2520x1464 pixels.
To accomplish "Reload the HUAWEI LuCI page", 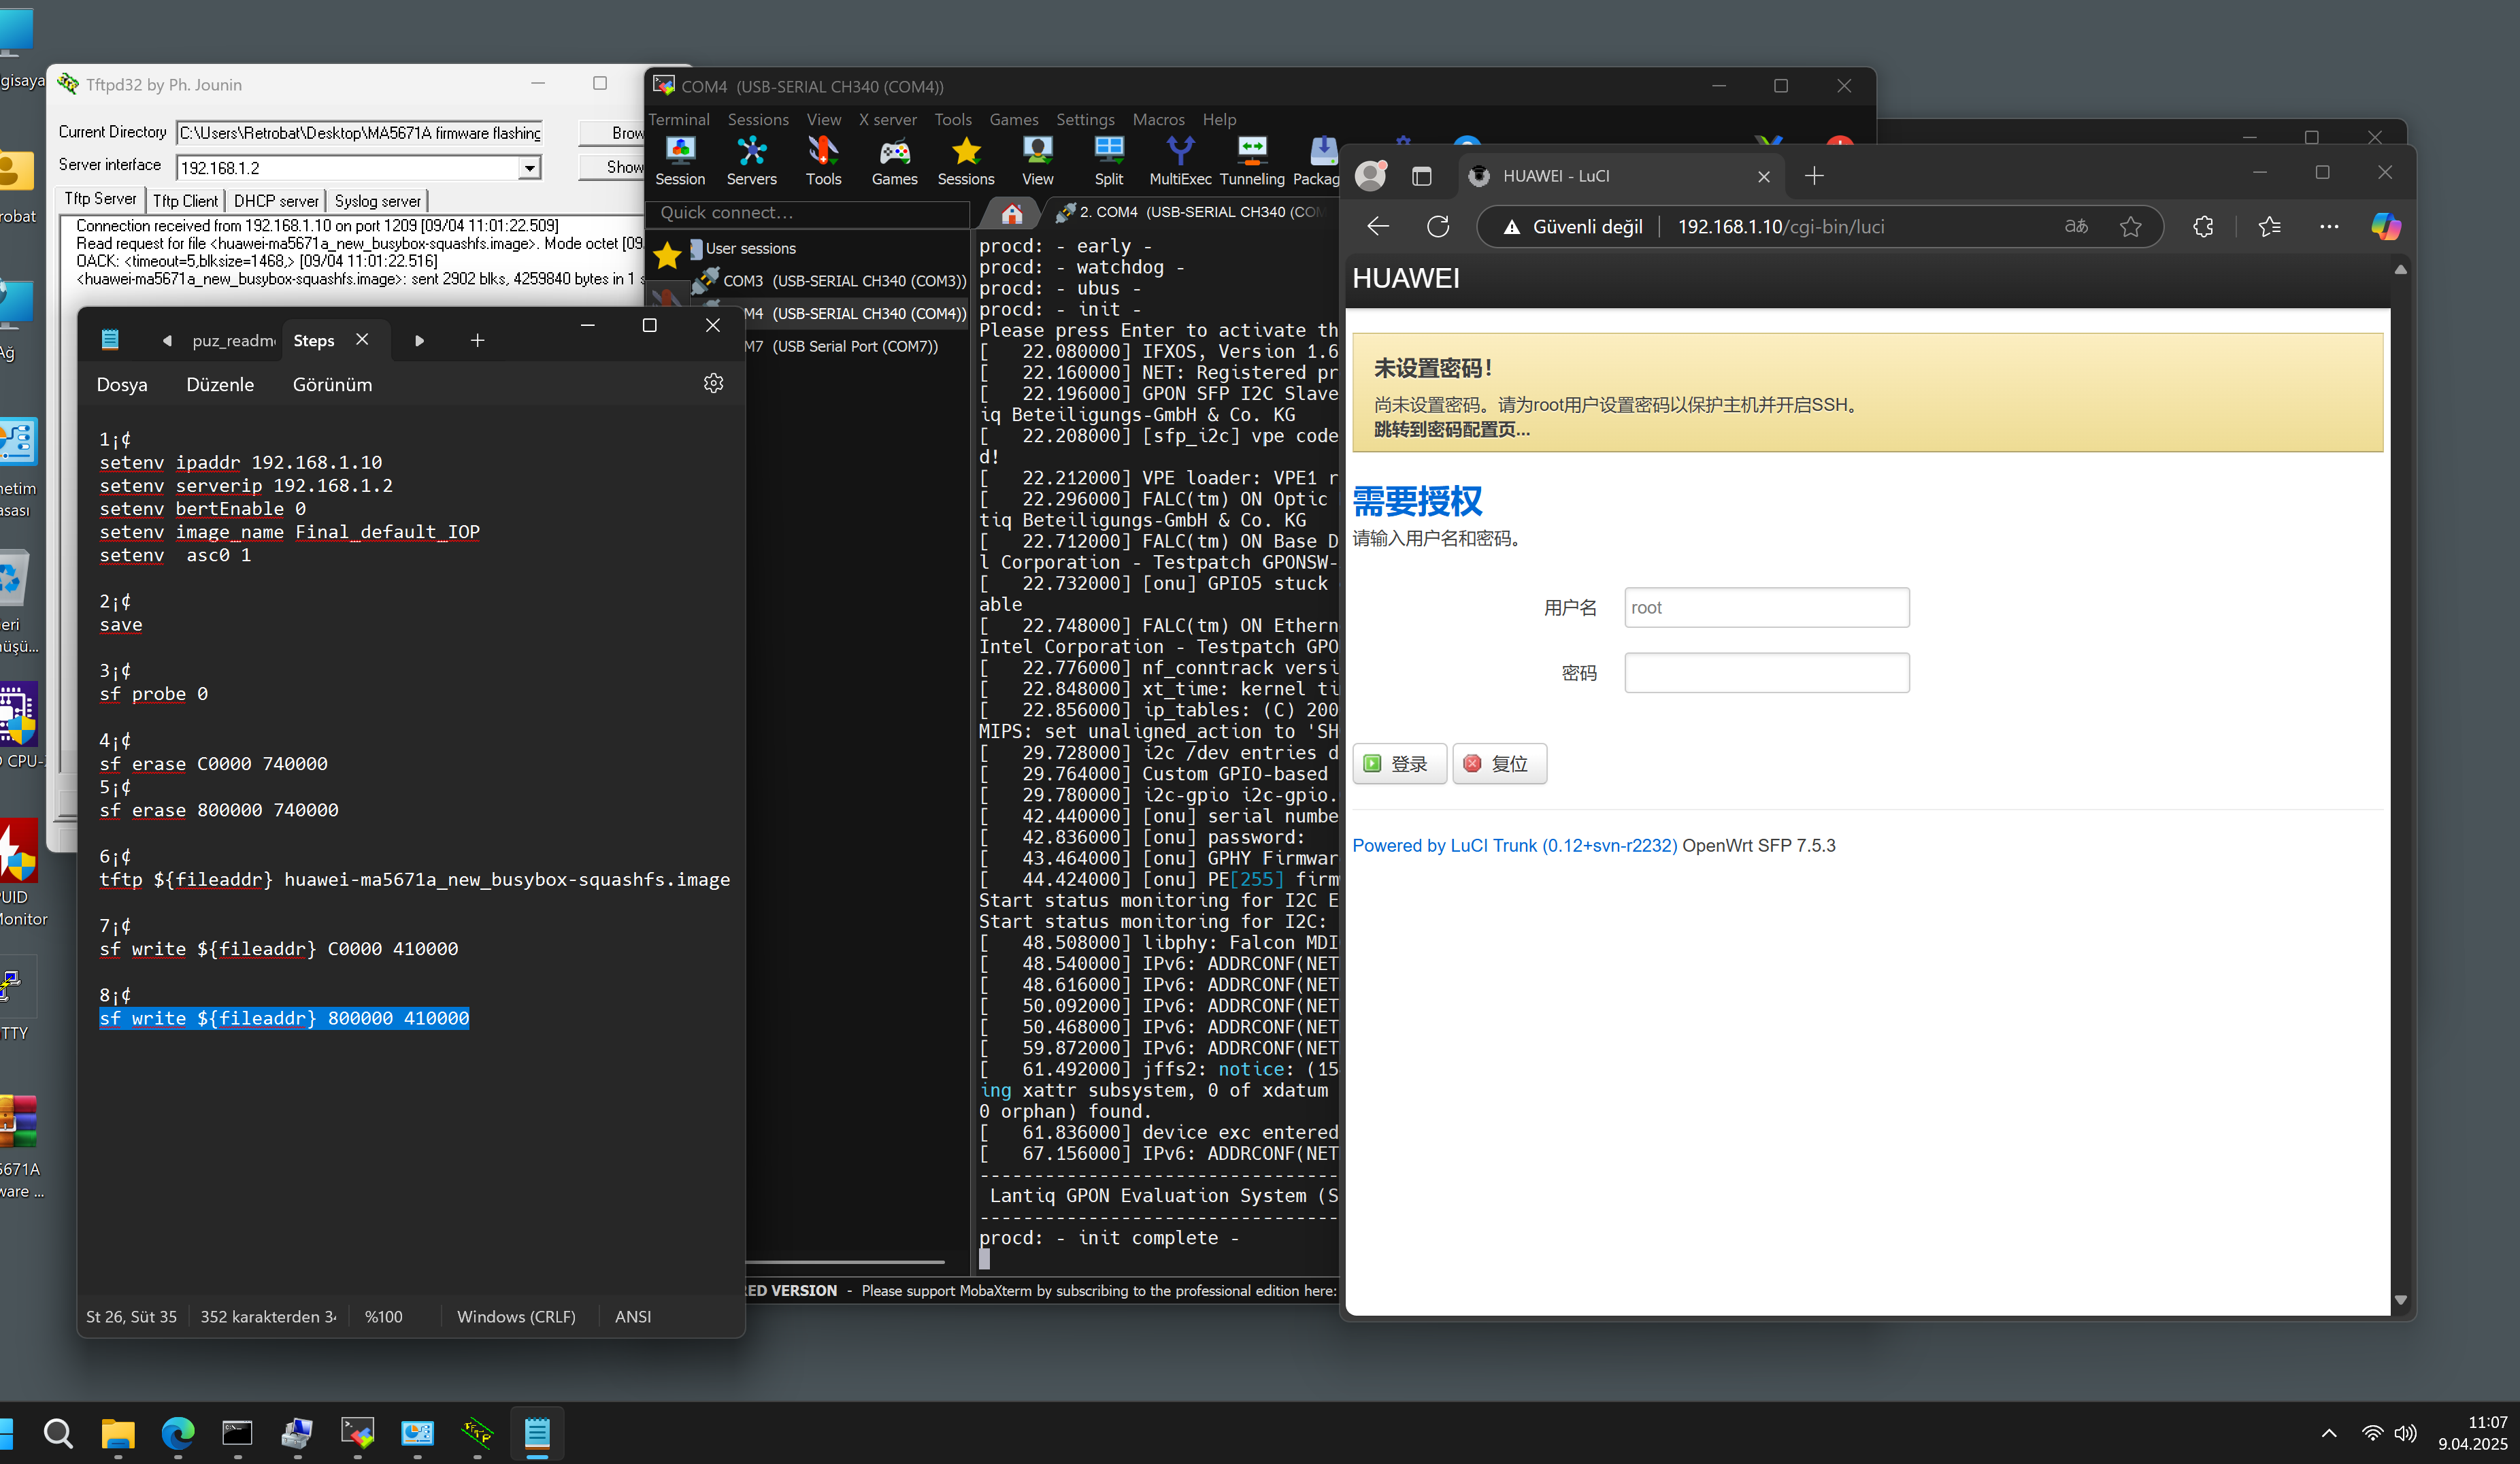I will click(1438, 227).
